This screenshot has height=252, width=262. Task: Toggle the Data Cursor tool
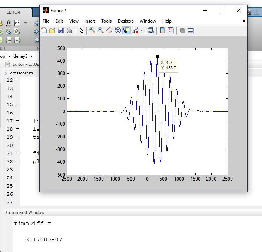(126, 31)
